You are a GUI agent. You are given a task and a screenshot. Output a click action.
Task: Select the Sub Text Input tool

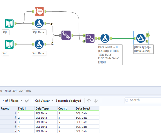pos(9,44)
